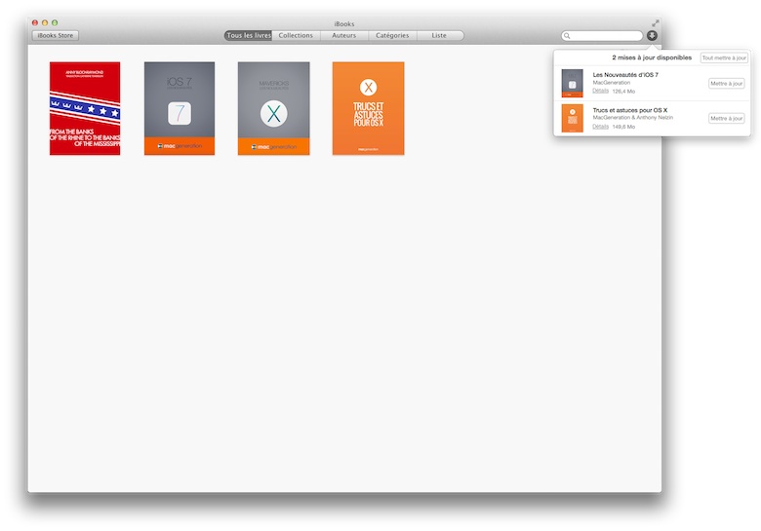The height and width of the screenshot is (531, 761).
Task: Click the 'Trucs et astuces pour OS X' title
Action: click(630, 110)
